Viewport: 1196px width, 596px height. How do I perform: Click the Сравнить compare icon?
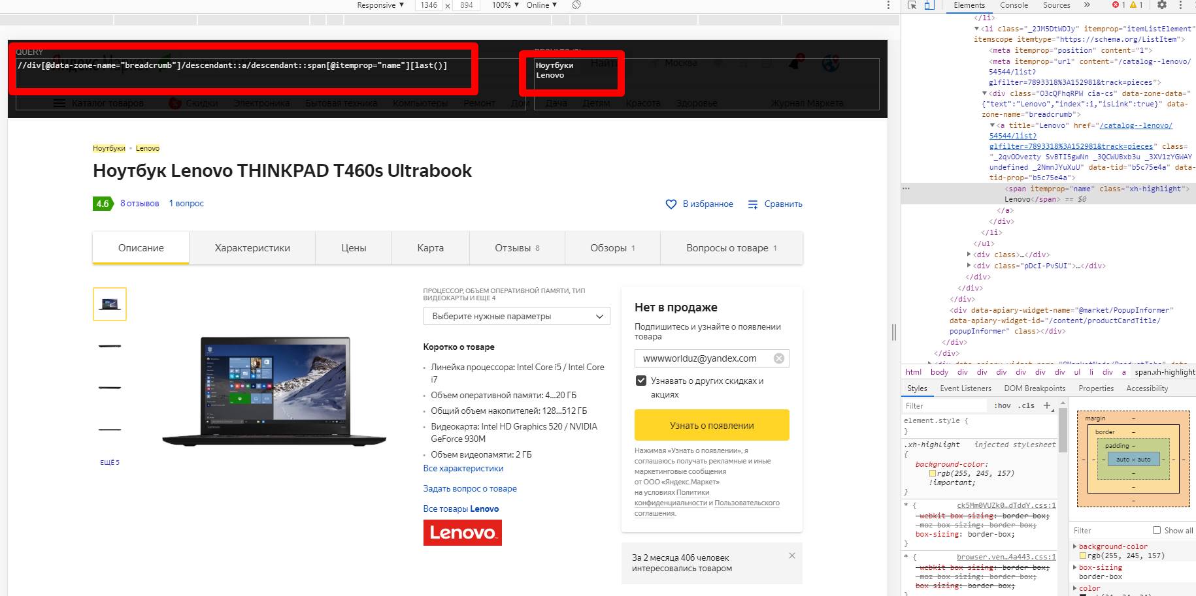[x=753, y=204]
